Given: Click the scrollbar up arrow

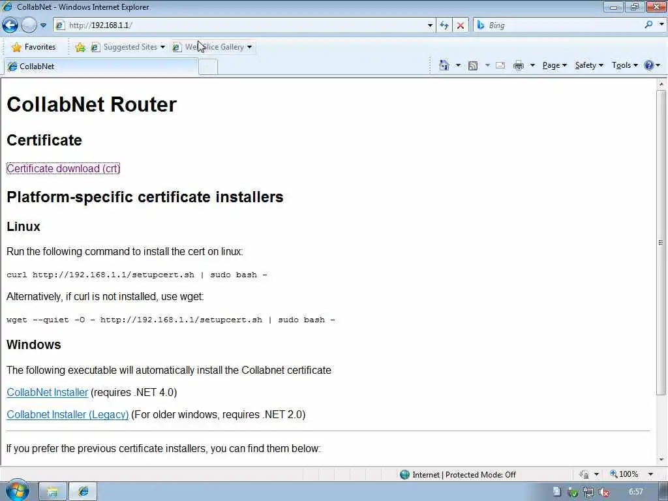Looking at the screenshot, I should tap(661, 84).
